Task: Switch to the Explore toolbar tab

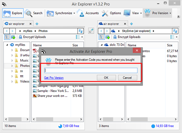Action: click(13, 13)
